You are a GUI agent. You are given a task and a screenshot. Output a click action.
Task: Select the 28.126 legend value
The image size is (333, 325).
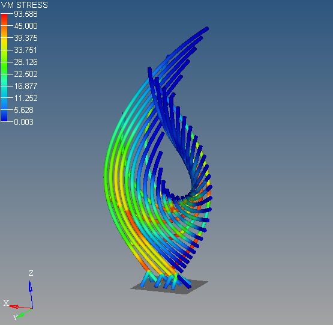click(26, 62)
